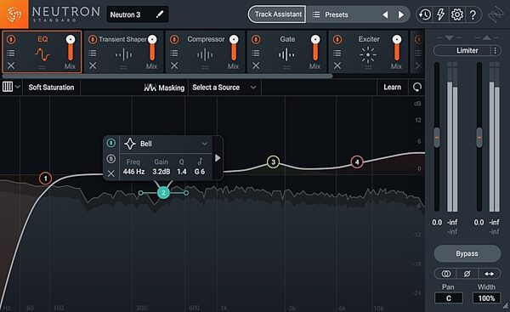Open Compressor module presets list icon
Viewport: 510px width, 312px height.
[174, 53]
